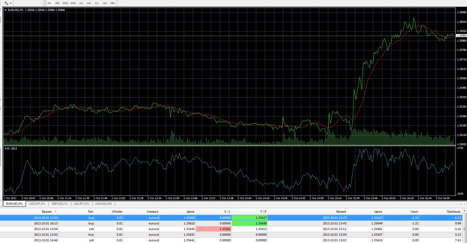Image resolution: width=467 pixels, height=243 pixels.
Task: Click the profit value 5.15
Action: (x=458, y=235)
